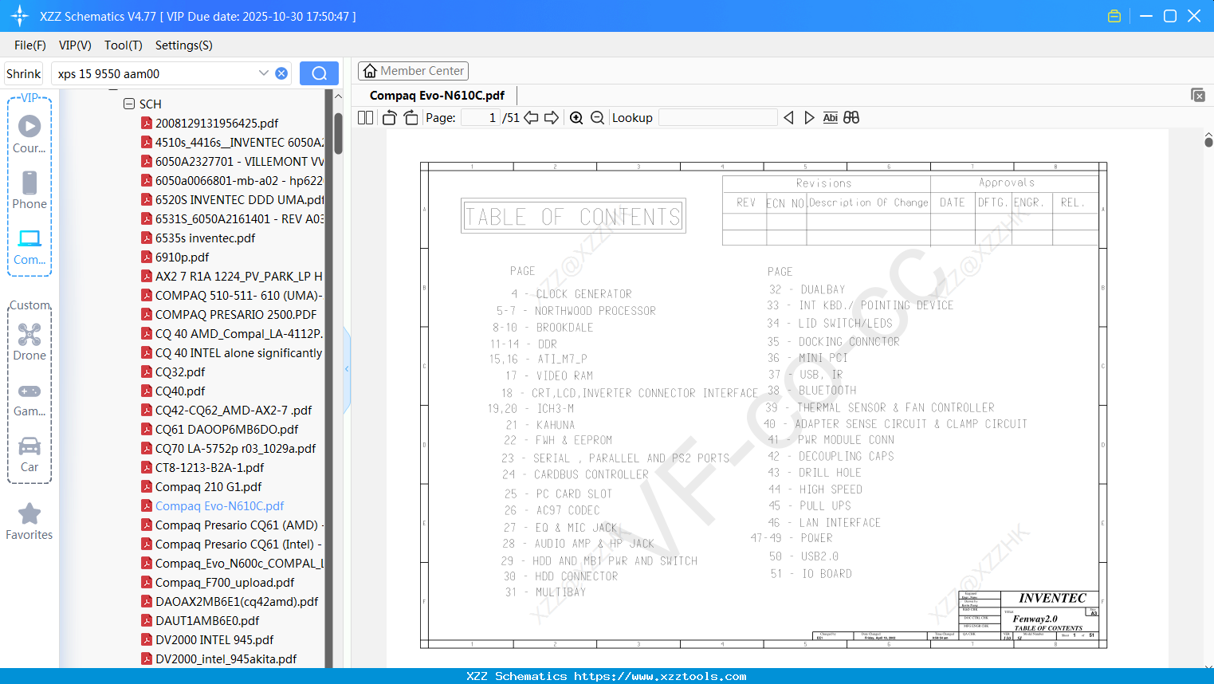Rotate the page counterclockwise

click(389, 118)
